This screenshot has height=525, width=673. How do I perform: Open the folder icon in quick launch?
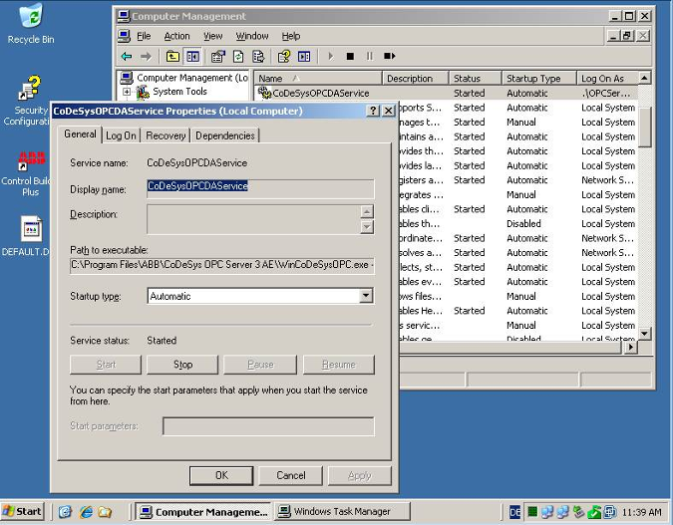pos(105,512)
